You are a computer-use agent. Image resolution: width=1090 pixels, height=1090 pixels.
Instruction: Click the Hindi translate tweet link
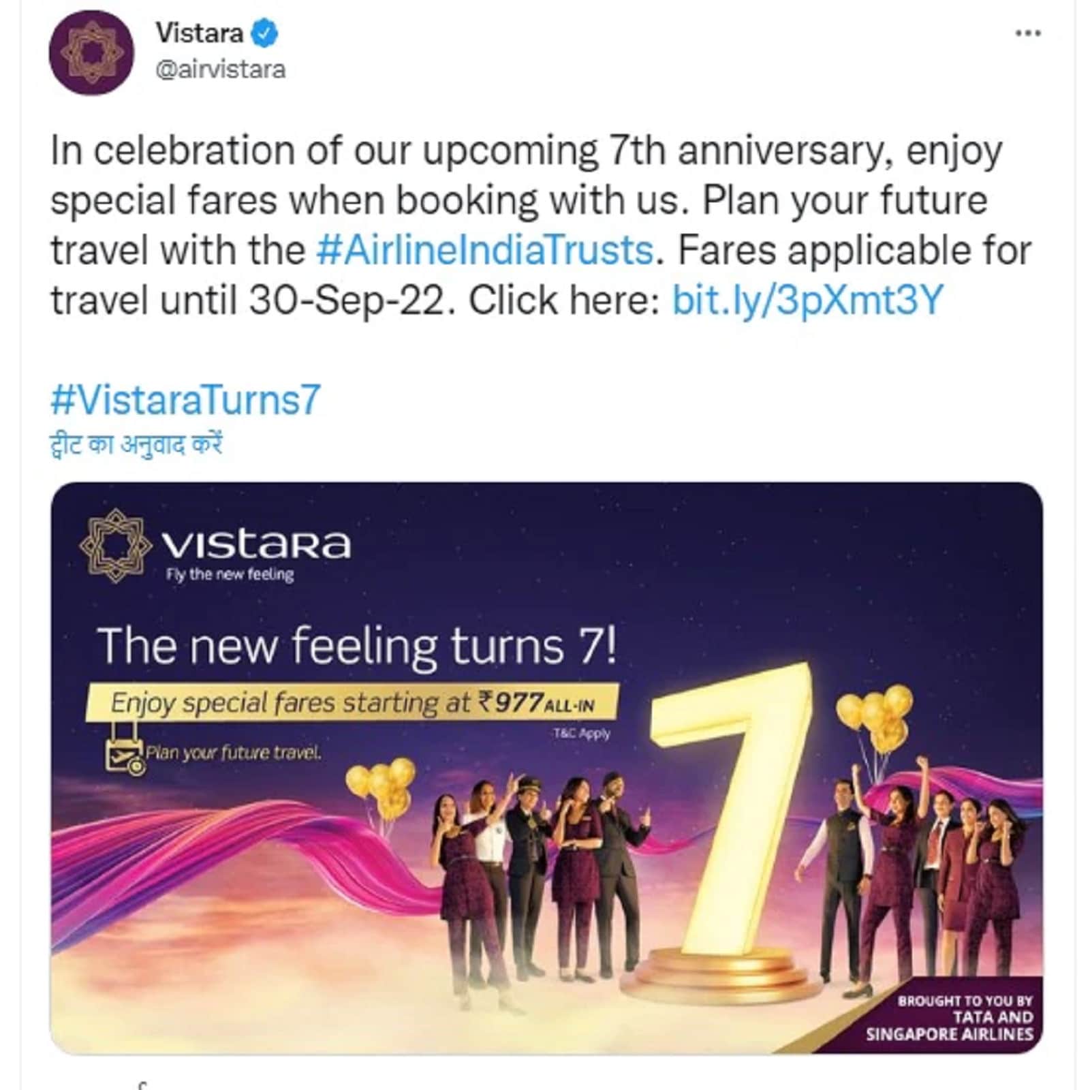[x=136, y=444]
